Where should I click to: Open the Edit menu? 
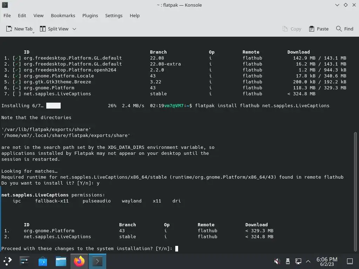22,15
